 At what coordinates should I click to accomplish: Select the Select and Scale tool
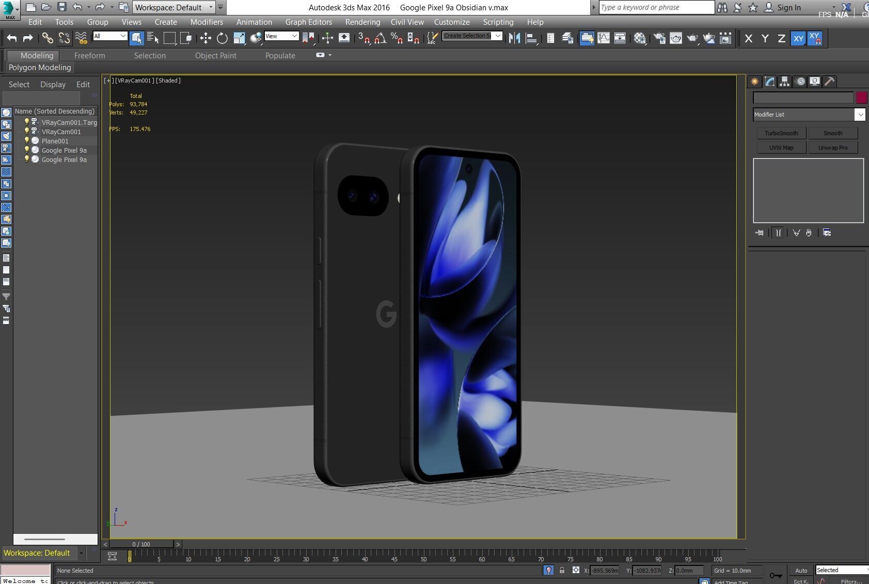(x=239, y=38)
